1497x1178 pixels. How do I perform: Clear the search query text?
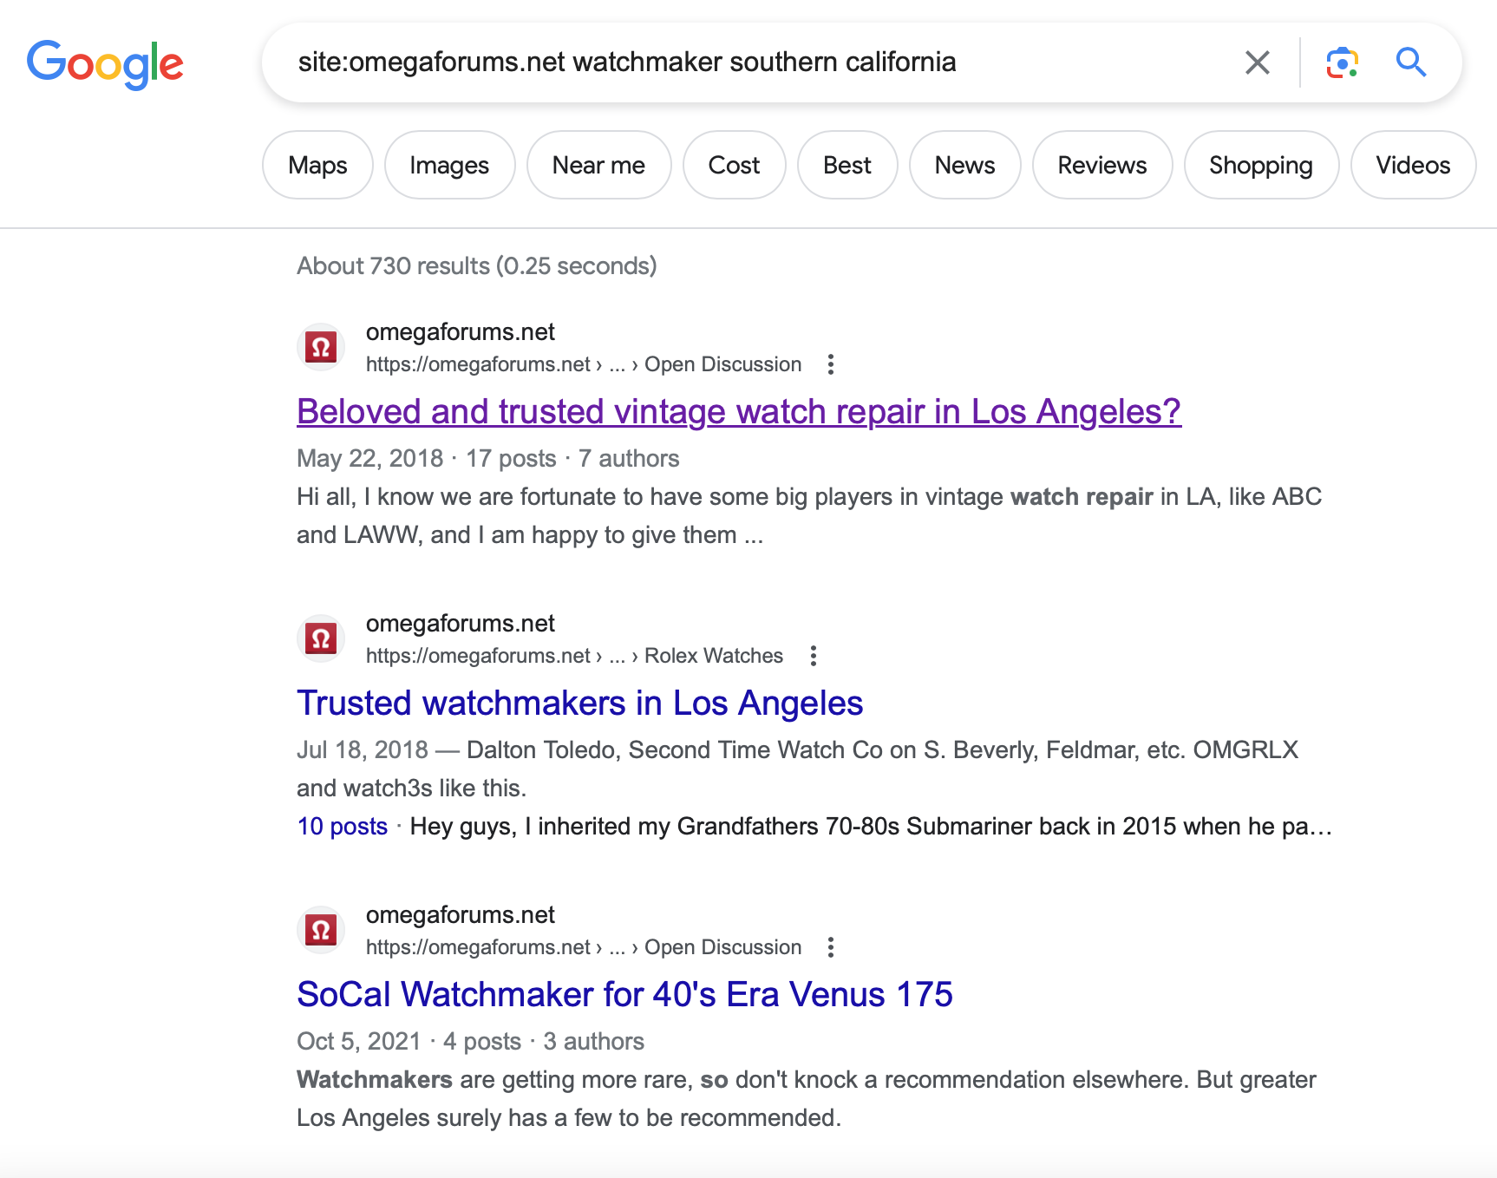(x=1257, y=62)
